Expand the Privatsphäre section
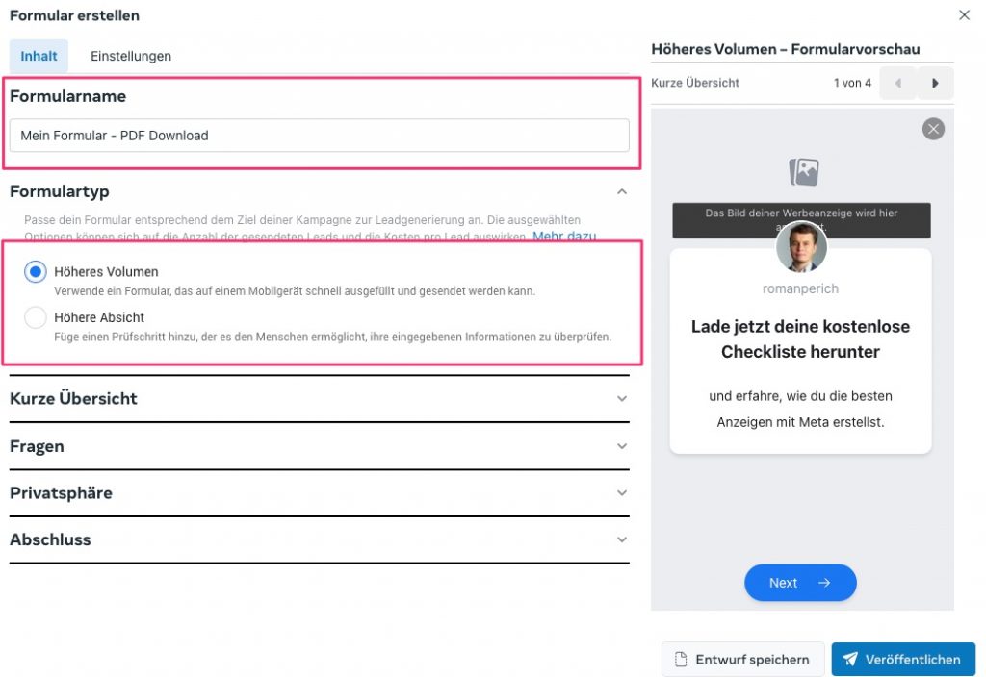 pyautogui.click(x=622, y=493)
